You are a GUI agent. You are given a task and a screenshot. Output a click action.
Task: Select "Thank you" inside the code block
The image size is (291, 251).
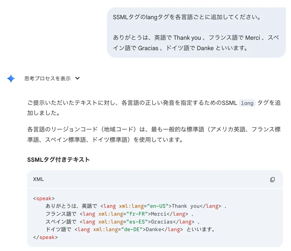pyautogui.click(x=187, y=206)
